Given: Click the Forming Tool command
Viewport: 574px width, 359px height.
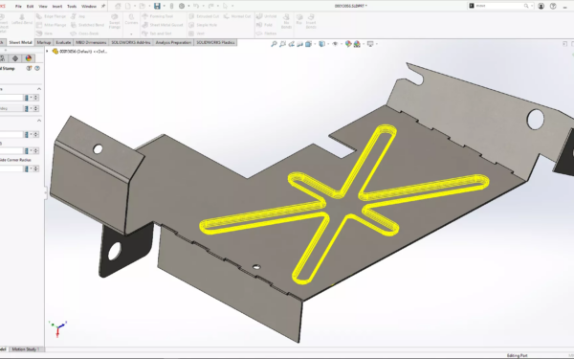Looking at the screenshot, I should coord(158,16).
